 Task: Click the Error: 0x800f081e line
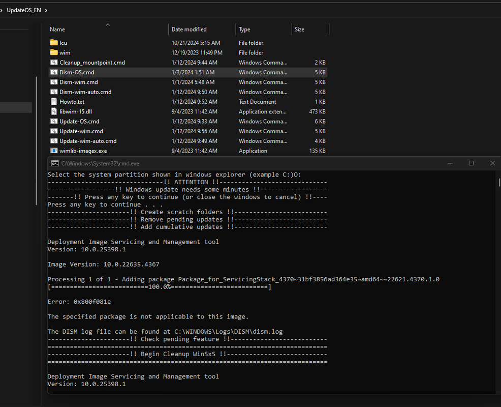tap(79, 302)
